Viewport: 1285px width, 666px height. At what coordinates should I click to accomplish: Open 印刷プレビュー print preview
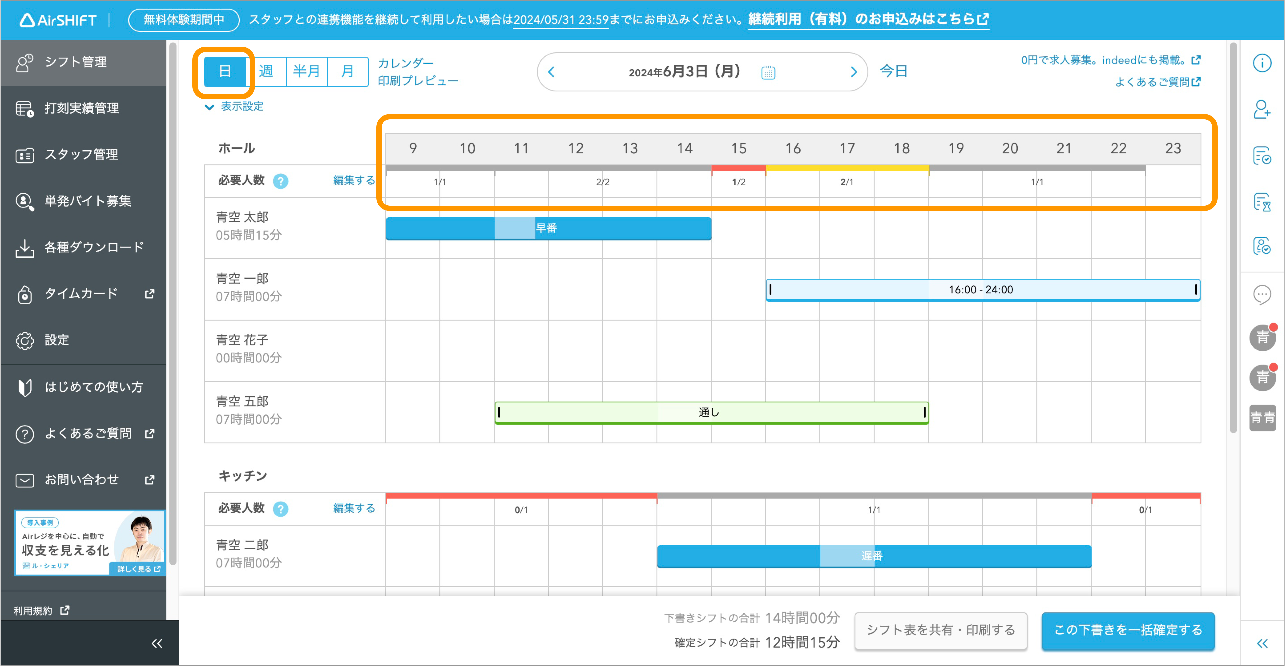click(x=418, y=81)
